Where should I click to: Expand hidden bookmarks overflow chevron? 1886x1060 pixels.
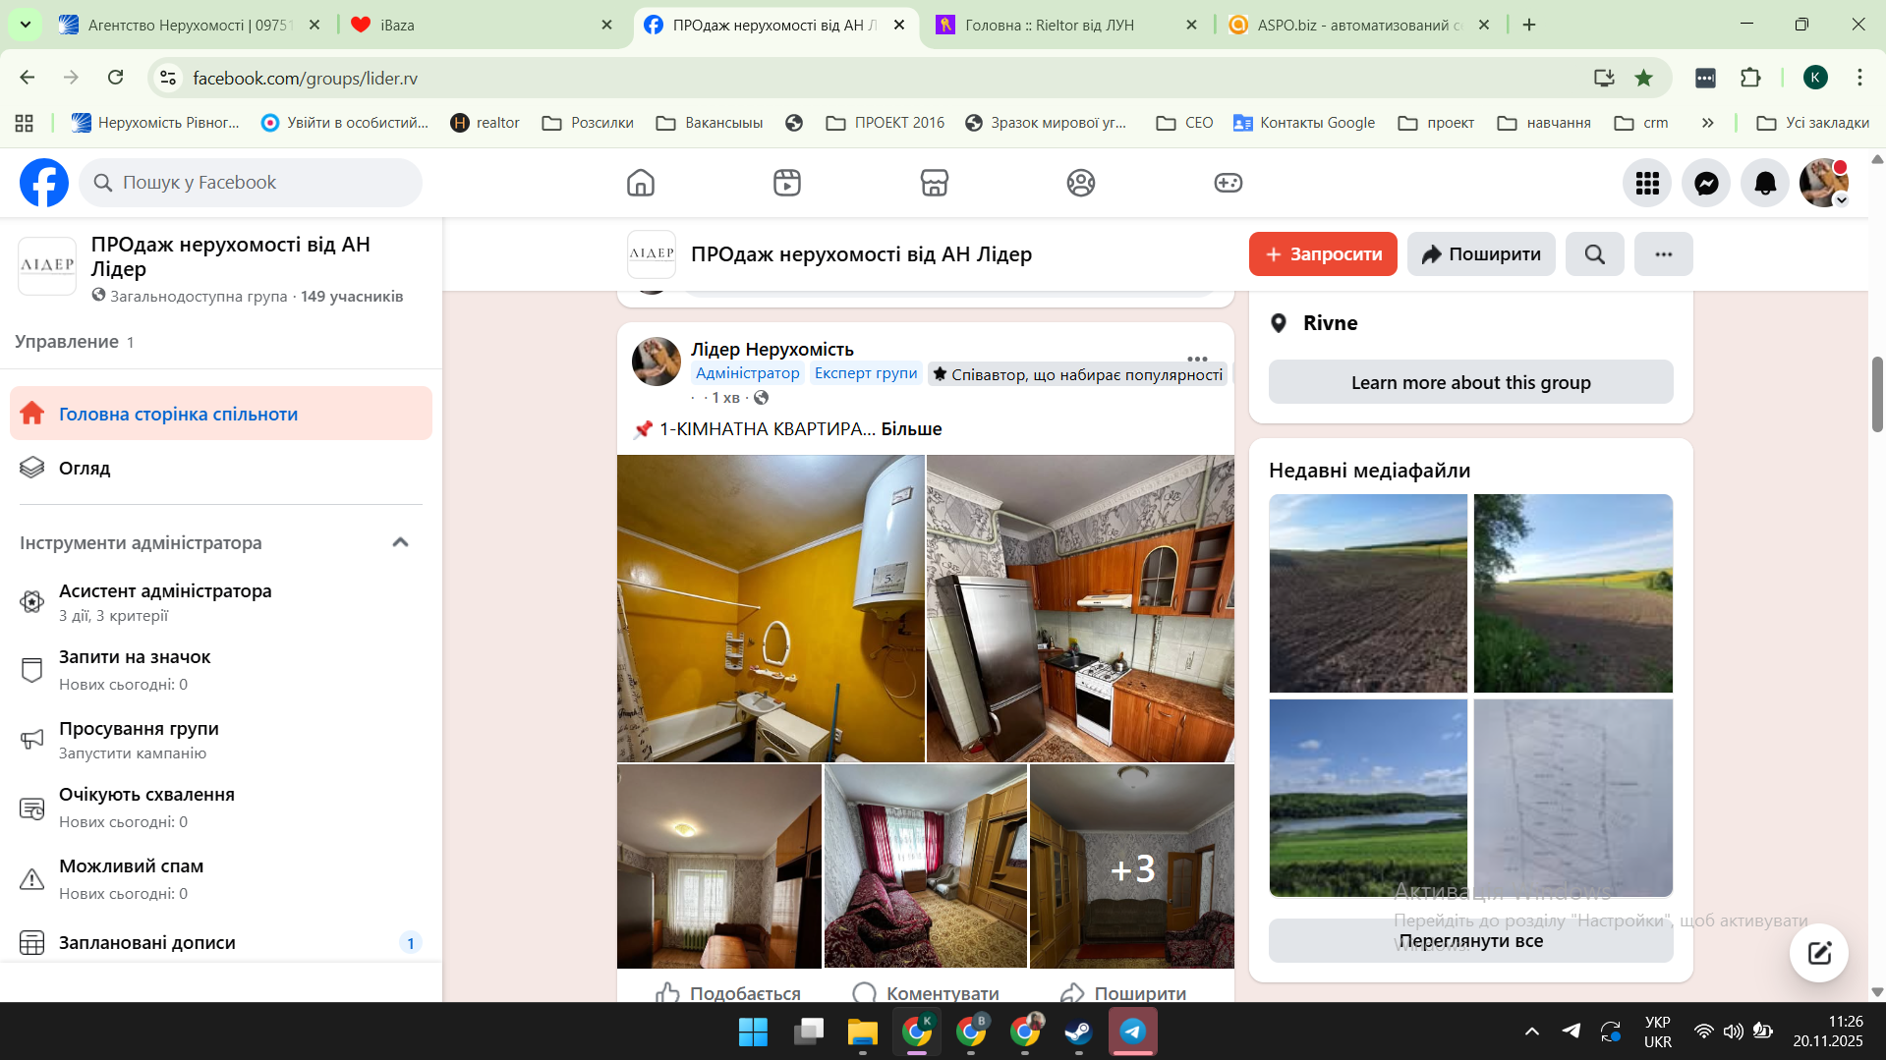[1707, 123]
